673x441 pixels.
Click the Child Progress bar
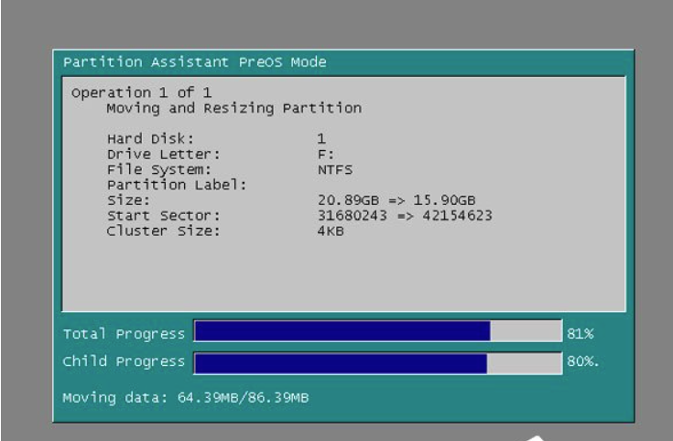pyautogui.click(x=377, y=363)
